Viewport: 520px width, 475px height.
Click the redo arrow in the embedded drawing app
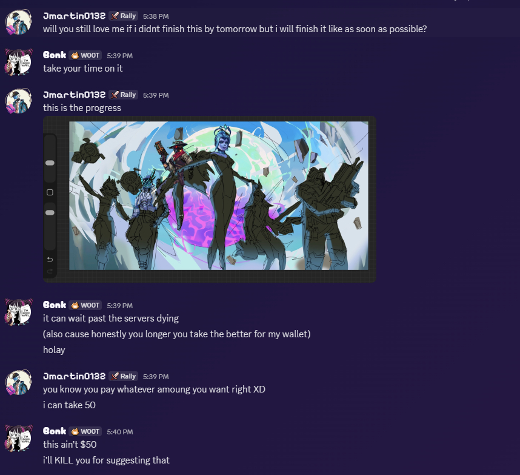click(50, 272)
